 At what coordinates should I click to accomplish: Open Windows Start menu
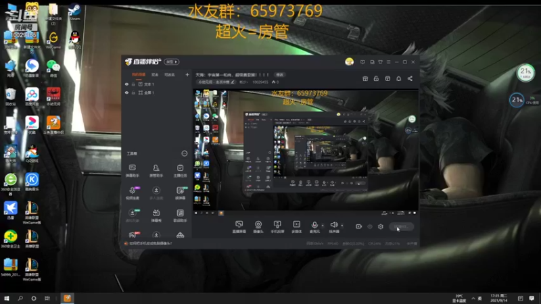[7, 298]
